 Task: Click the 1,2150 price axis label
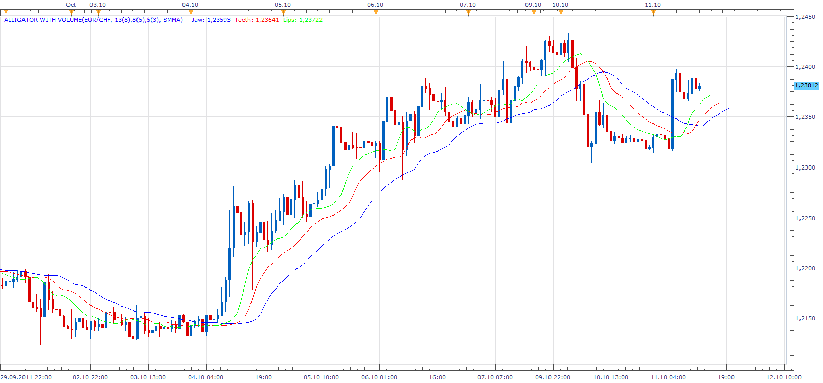point(805,318)
